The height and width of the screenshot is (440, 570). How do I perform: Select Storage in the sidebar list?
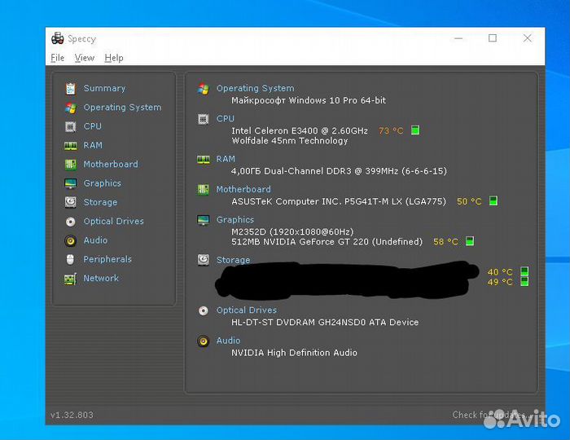[x=100, y=202]
